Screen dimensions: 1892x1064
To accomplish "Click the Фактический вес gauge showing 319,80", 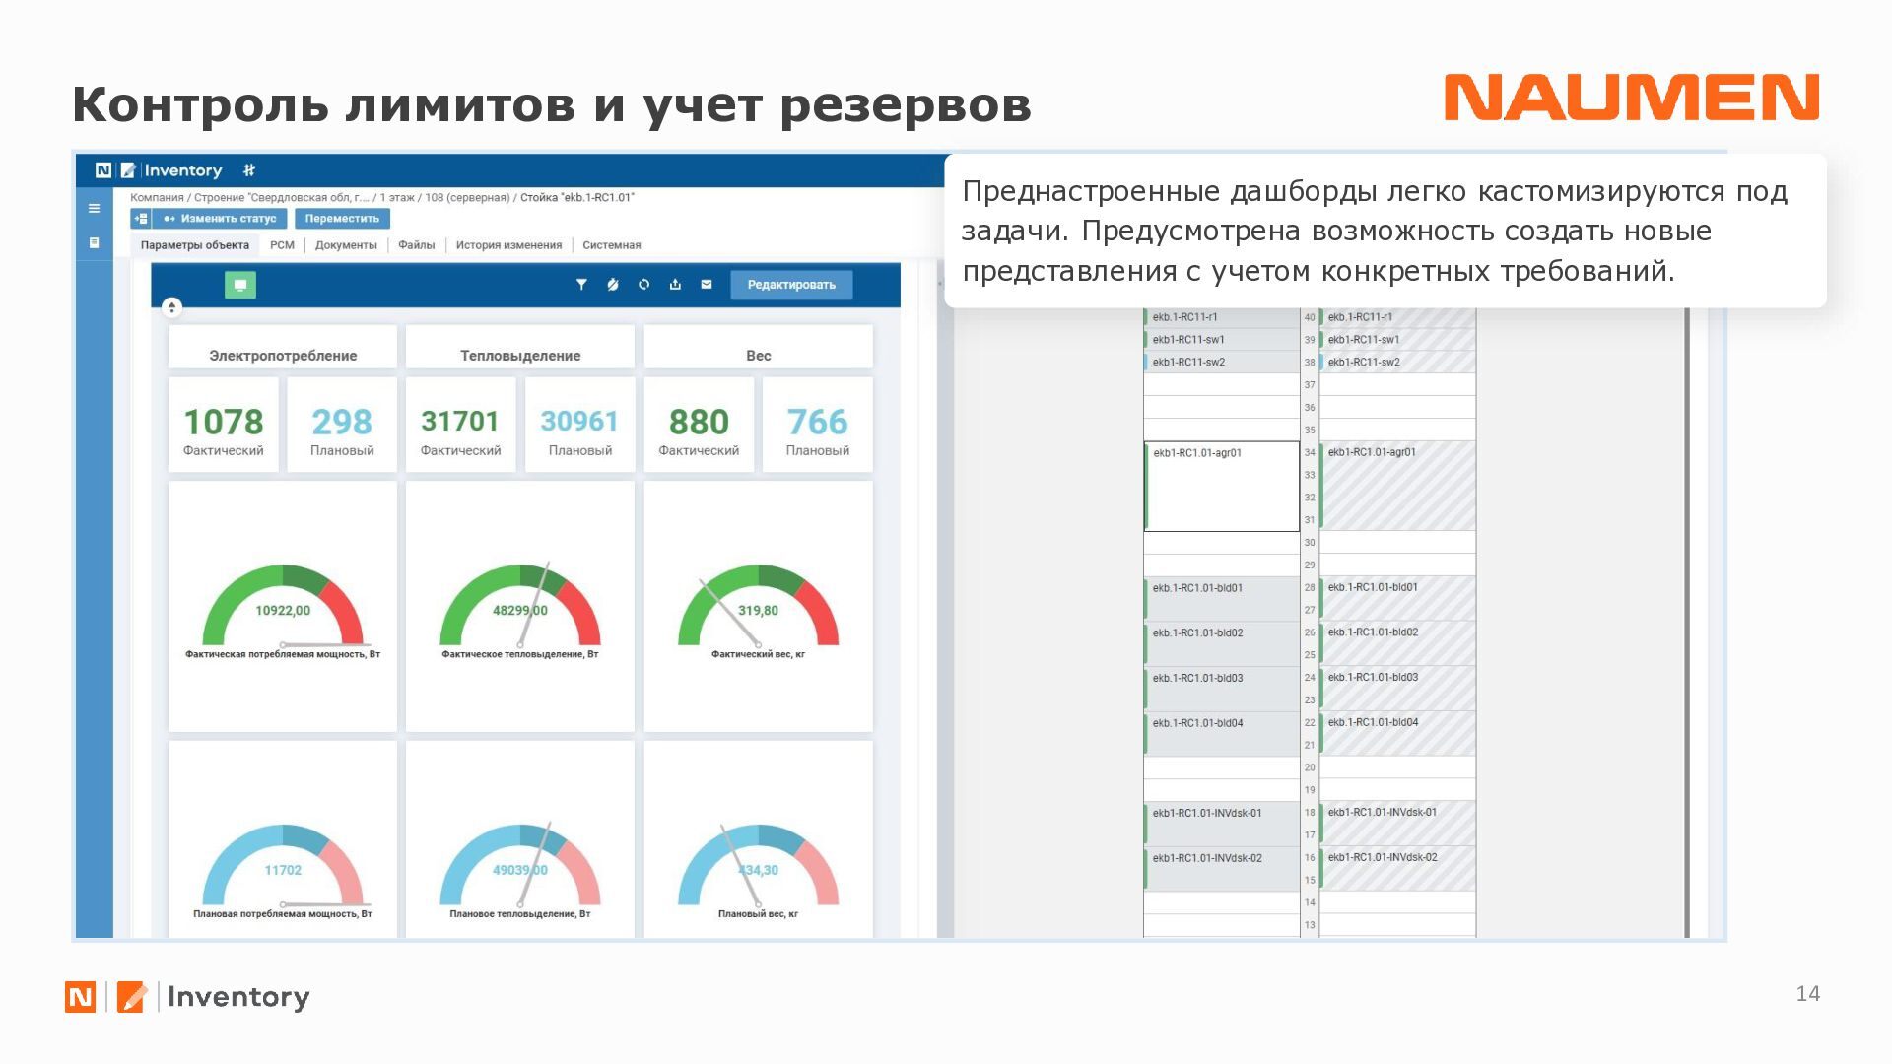I will click(758, 608).
